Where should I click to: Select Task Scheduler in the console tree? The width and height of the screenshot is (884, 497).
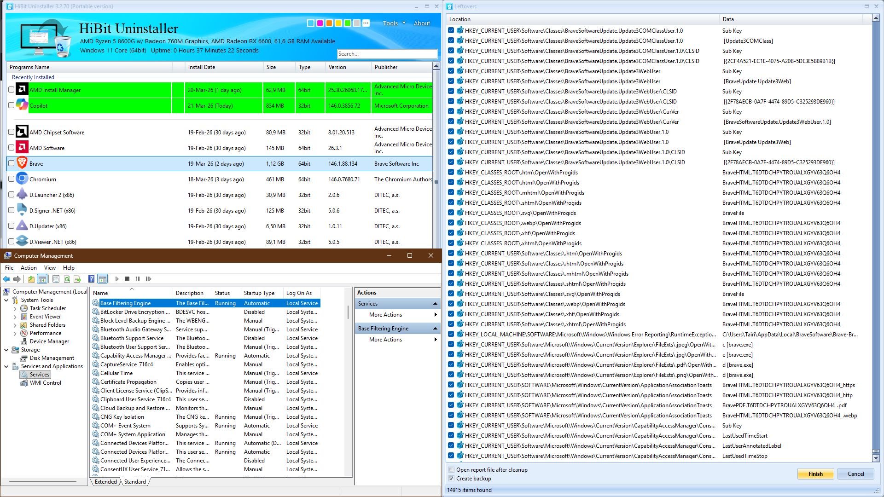(48, 308)
